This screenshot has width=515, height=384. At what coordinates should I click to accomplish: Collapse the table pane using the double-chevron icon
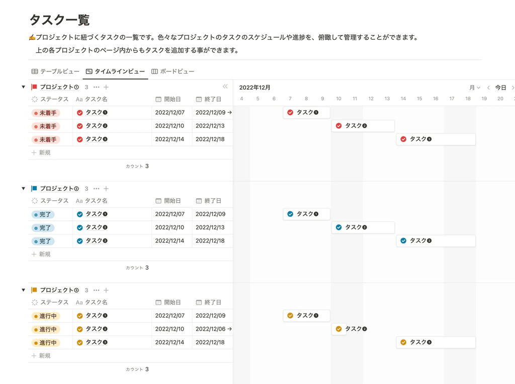[225, 87]
